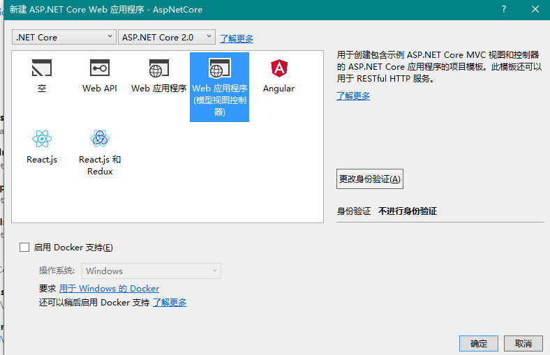The height and width of the screenshot is (355, 550).
Task: Select the React.js 和 Redux template icon
Action: coord(100,138)
